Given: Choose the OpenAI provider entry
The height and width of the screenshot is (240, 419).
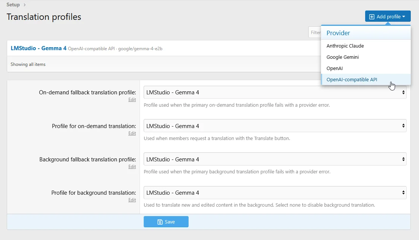Looking at the screenshot, I should 366,68.
